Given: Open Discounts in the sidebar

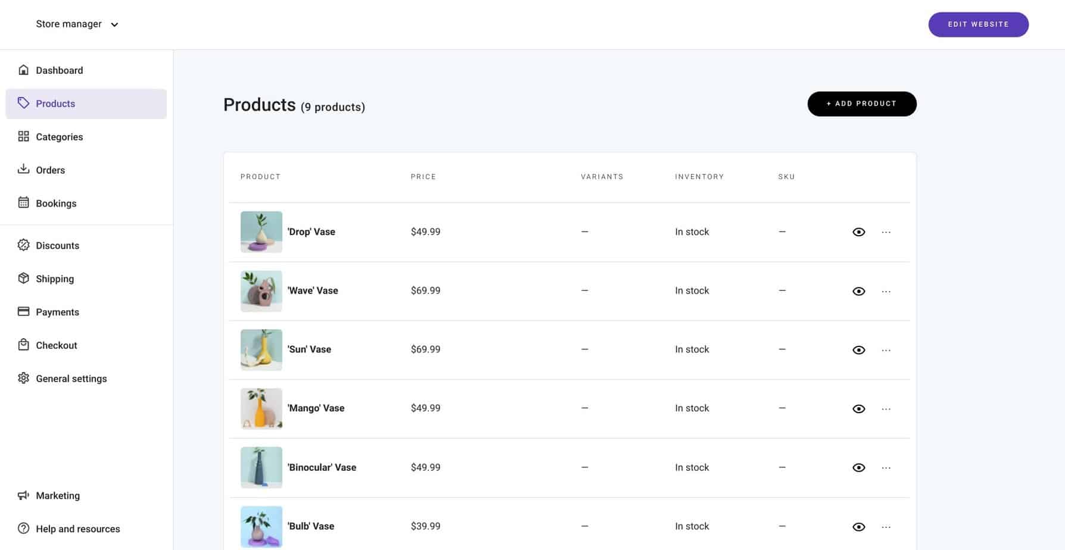Looking at the screenshot, I should click(86, 245).
